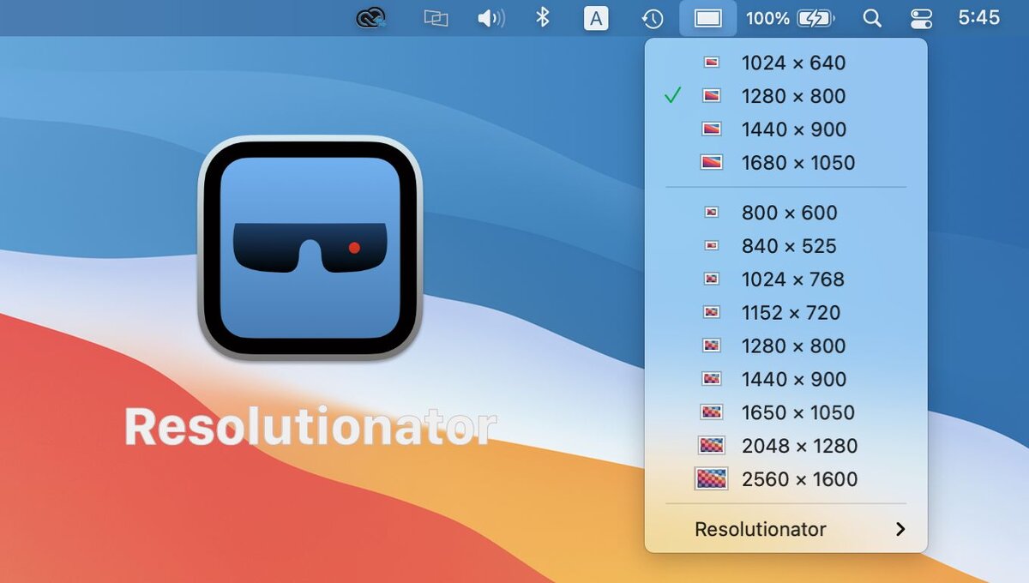Click the 5:45 clock

tap(979, 18)
